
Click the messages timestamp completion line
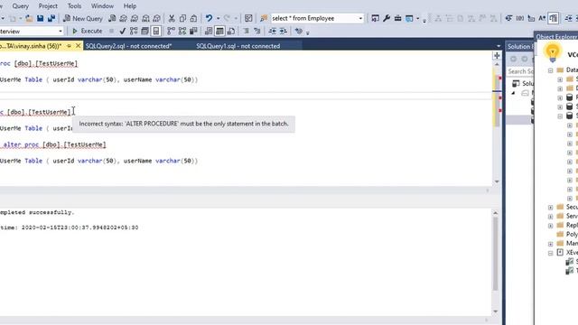pyautogui.click(x=70, y=227)
